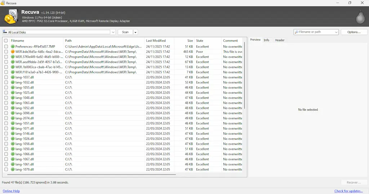The image size is (369, 194).
Task: Toggle the select-all checkbox in Filename header
Action: click(x=6, y=41)
